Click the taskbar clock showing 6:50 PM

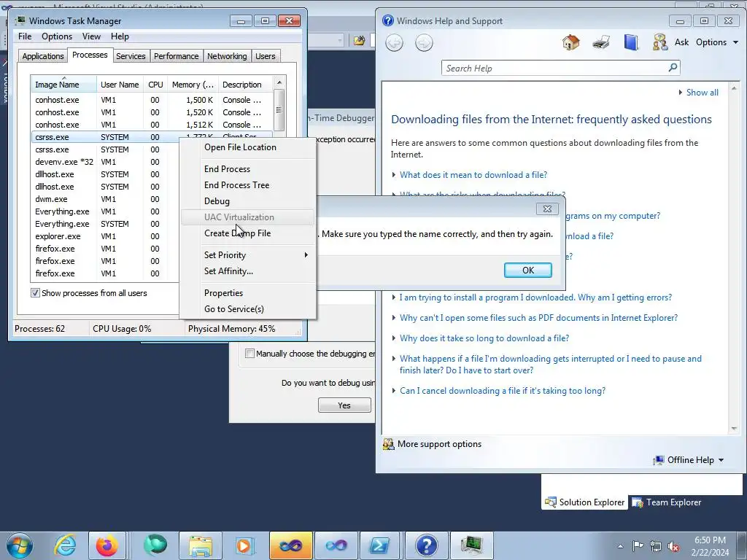click(710, 546)
